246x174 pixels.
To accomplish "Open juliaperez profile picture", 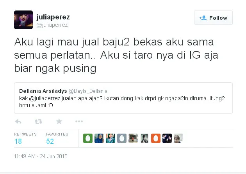I will [23, 20].
